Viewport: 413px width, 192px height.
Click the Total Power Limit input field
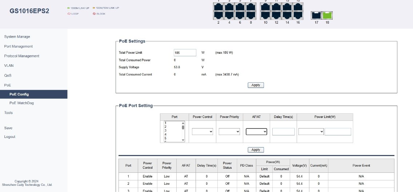[185, 53]
